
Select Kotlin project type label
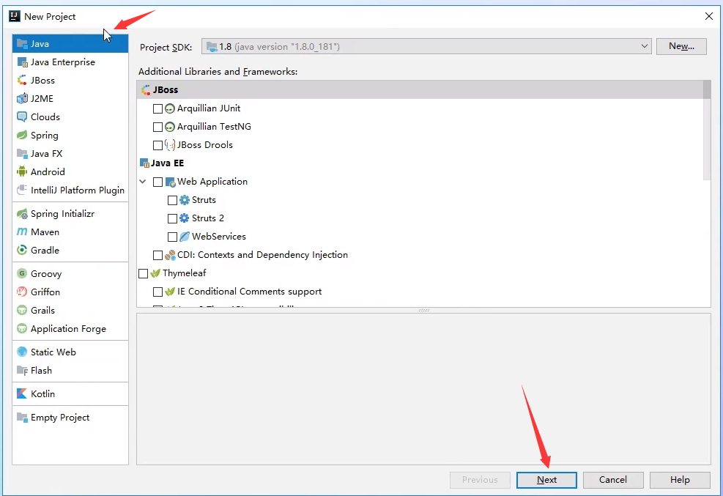tap(42, 394)
